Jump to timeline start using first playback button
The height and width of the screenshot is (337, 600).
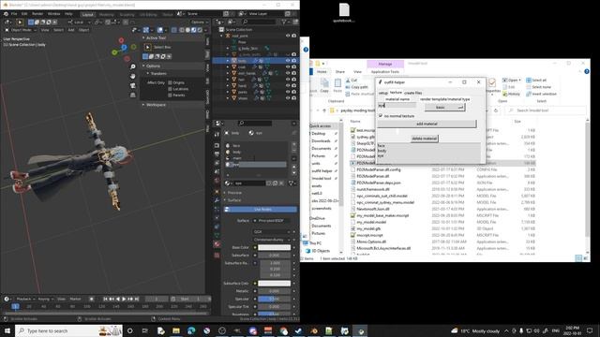[105, 299]
